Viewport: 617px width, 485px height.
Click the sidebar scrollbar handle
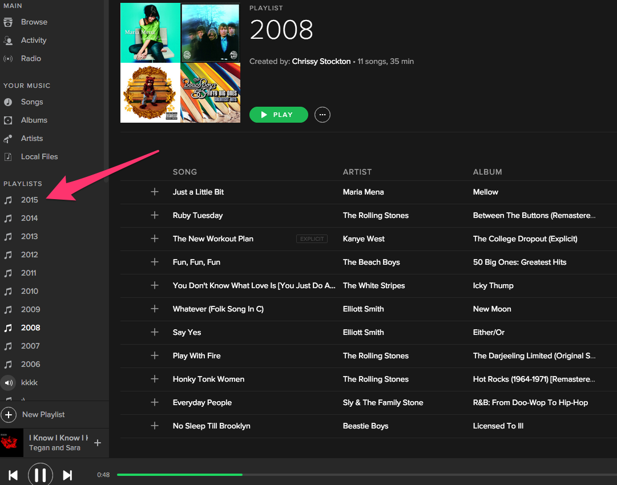pyautogui.click(x=106, y=91)
